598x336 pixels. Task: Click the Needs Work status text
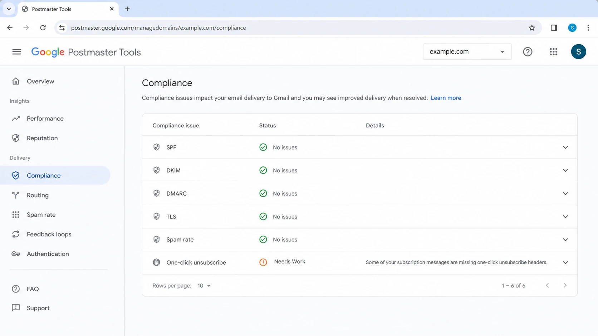click(x=290, y=262)
